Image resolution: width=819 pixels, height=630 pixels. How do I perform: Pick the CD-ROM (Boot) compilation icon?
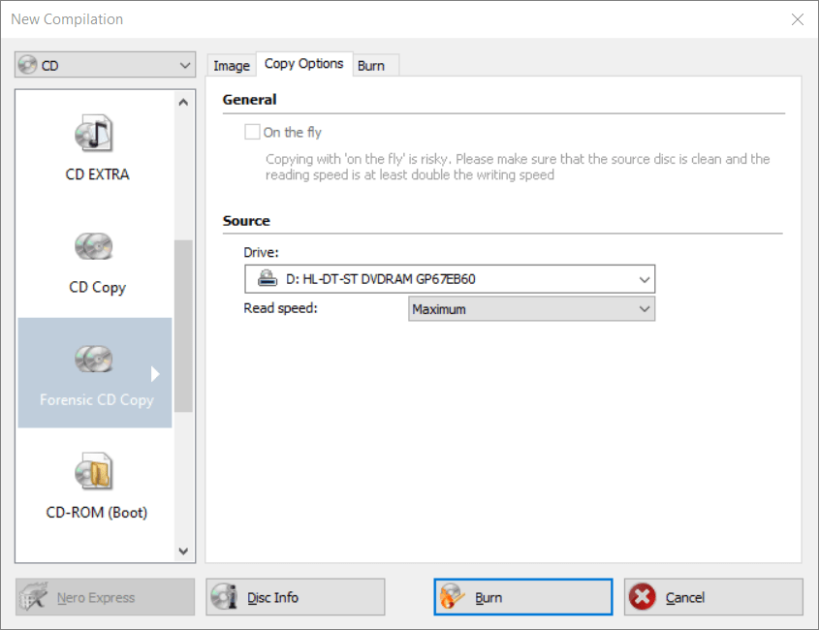[95, 472]
